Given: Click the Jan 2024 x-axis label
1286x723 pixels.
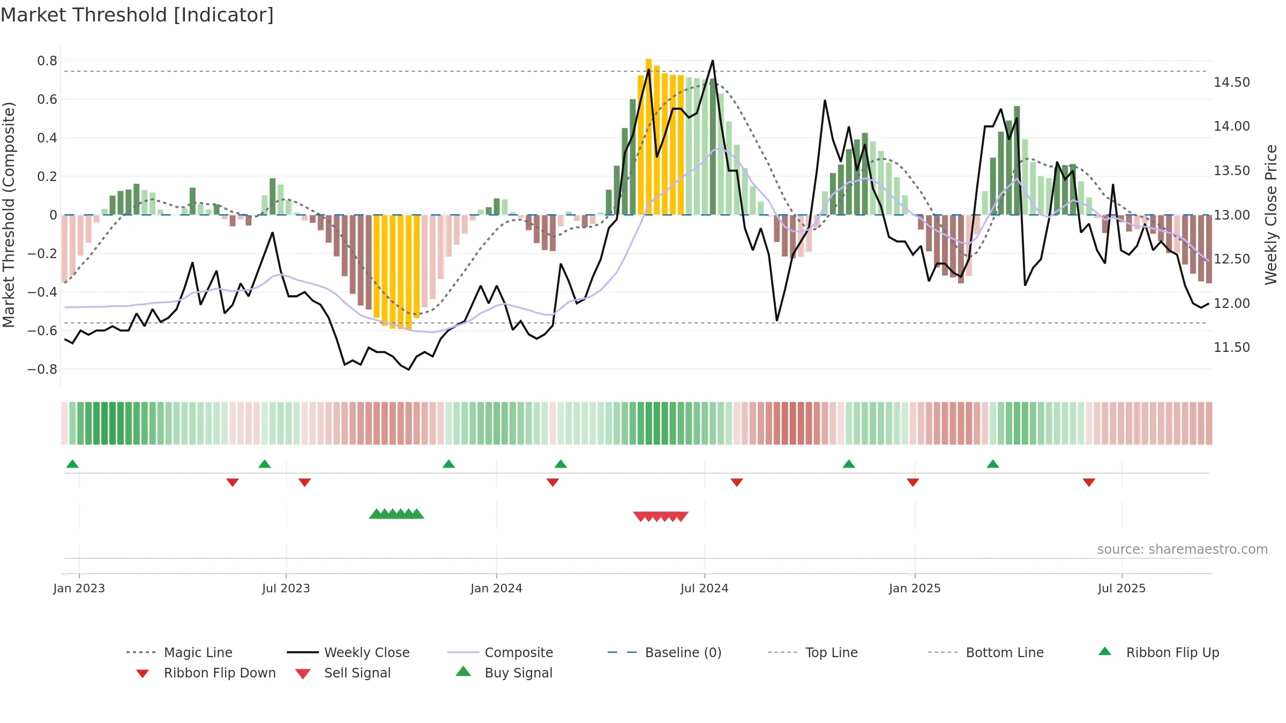Looking at the screenshot, I should [x=497, y=588].
